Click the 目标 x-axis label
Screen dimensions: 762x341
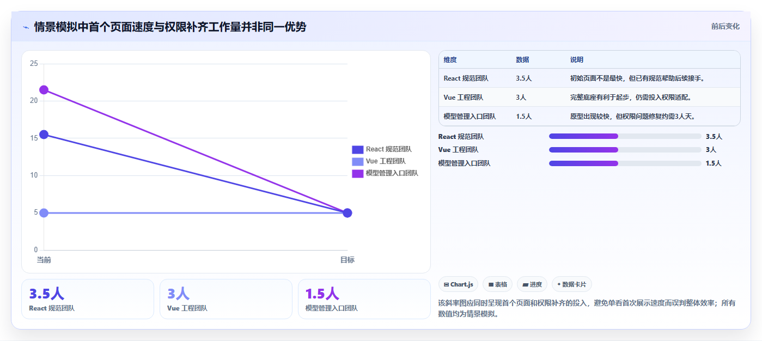348,260
